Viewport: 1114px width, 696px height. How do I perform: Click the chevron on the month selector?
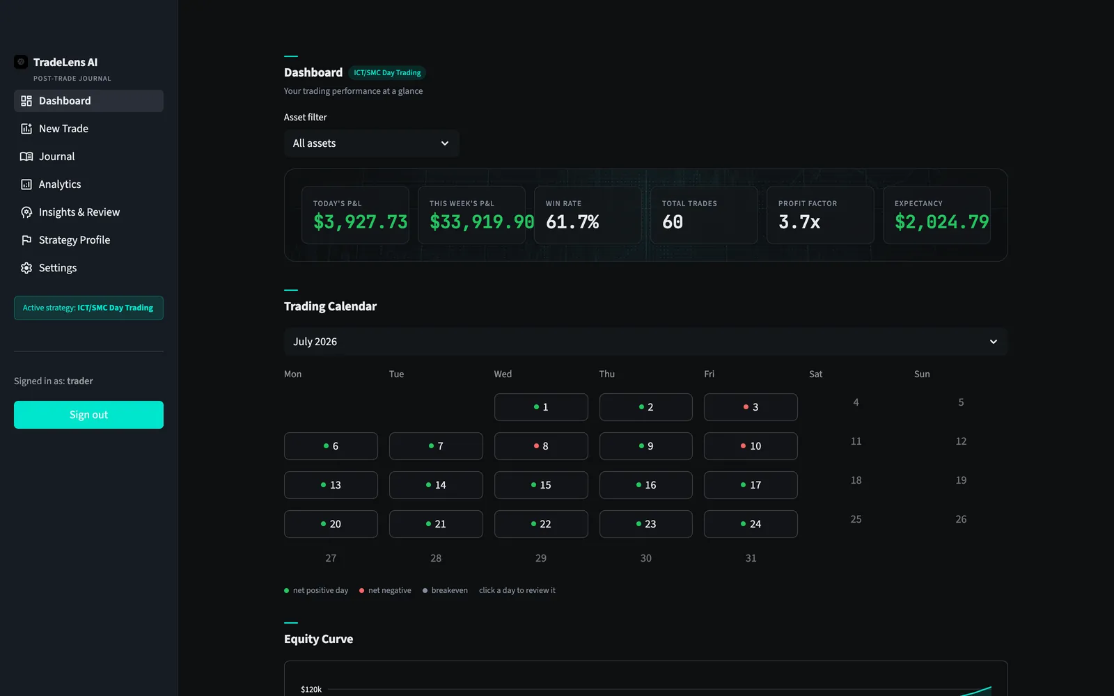[993, 342]
